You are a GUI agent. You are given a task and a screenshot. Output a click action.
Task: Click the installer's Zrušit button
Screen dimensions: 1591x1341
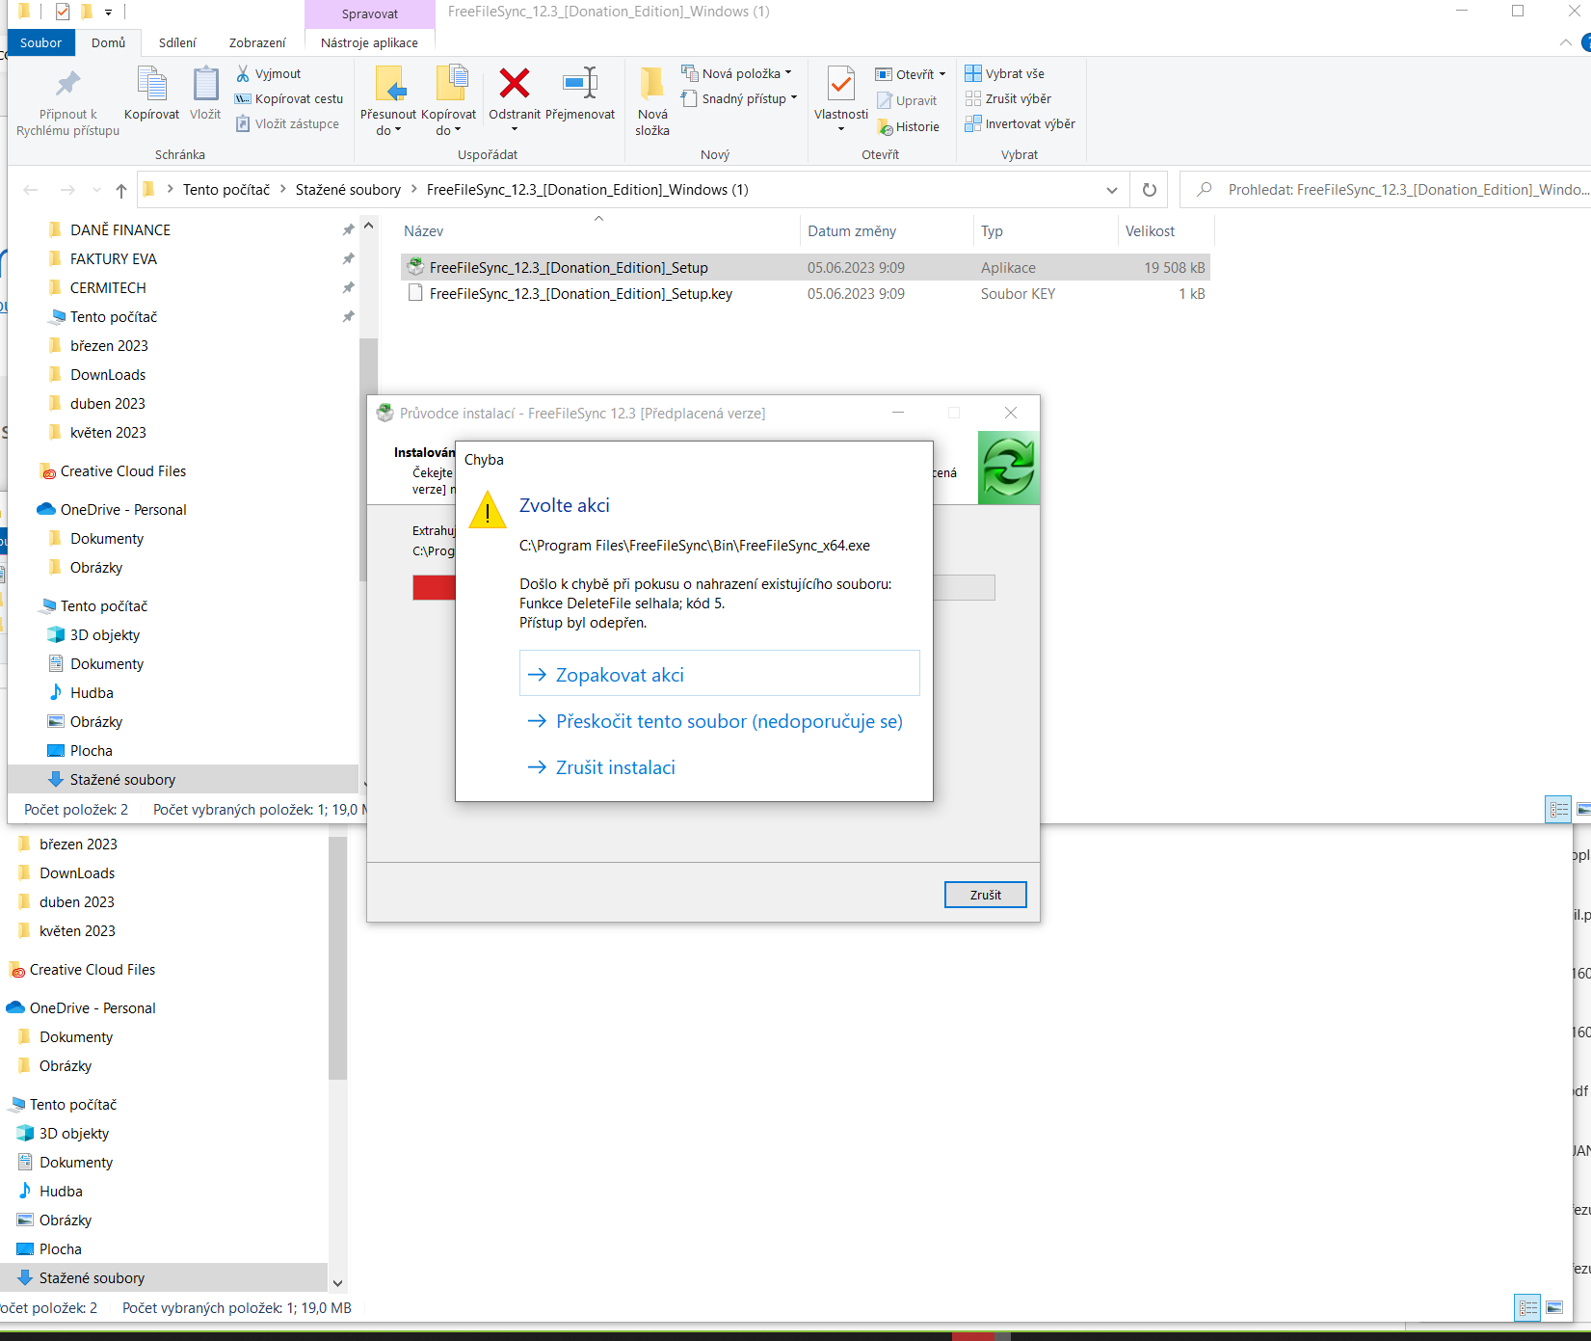point(985,895)
